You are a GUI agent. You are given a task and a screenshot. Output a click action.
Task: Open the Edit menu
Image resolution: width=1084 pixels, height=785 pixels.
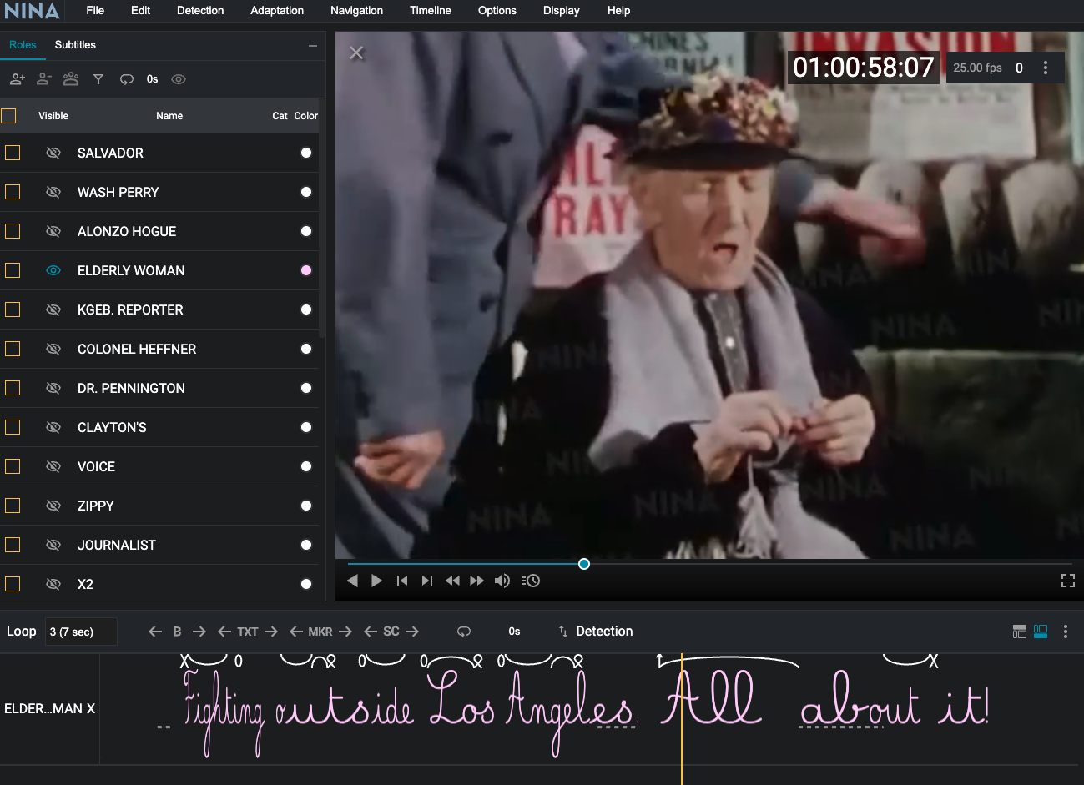(140, 11)
